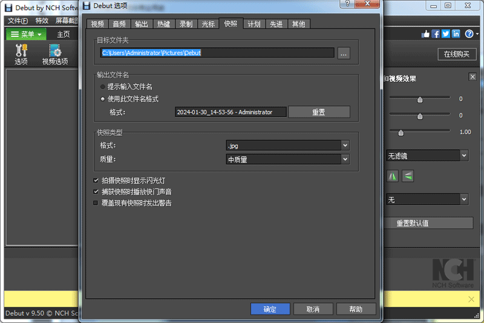The width and height of the screenshot is (484, 323).
Task: Open Video Options tool in main window
Action: coord(55,55)
